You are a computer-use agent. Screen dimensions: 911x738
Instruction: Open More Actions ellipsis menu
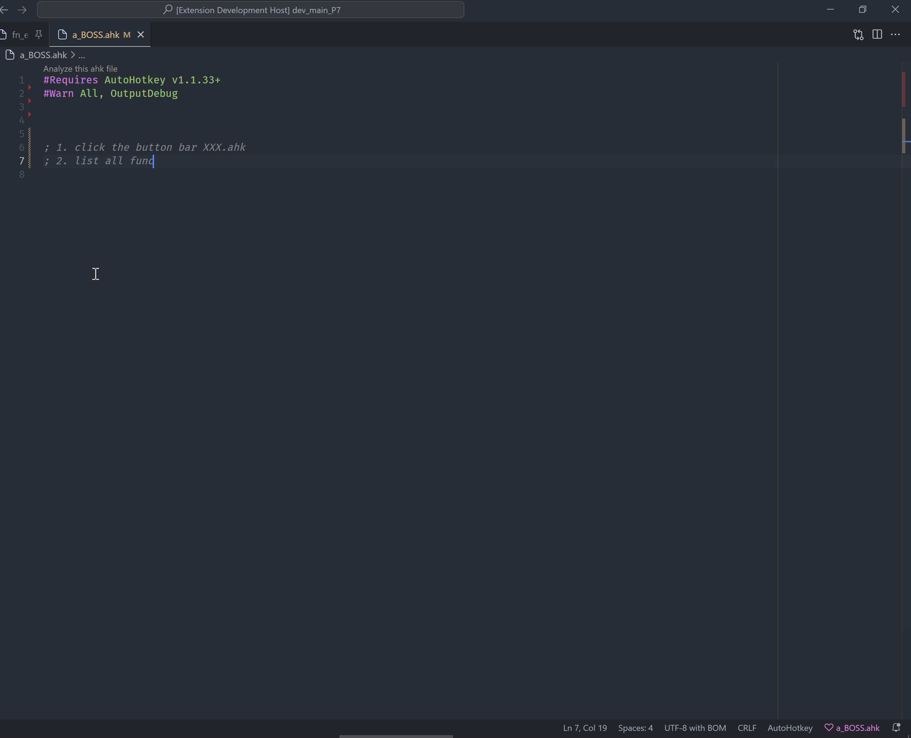[895, 34]
